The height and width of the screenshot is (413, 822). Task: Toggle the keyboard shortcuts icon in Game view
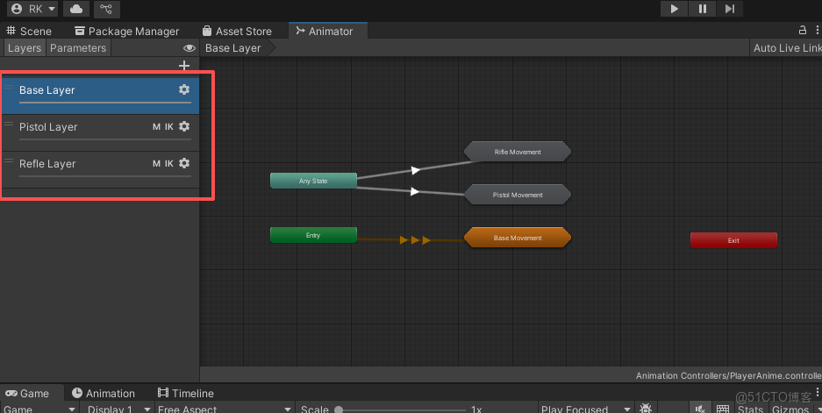(x=723, y=409)
